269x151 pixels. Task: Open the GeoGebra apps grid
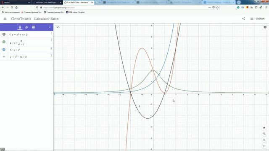pyautogui.click(x=252, y=18)
